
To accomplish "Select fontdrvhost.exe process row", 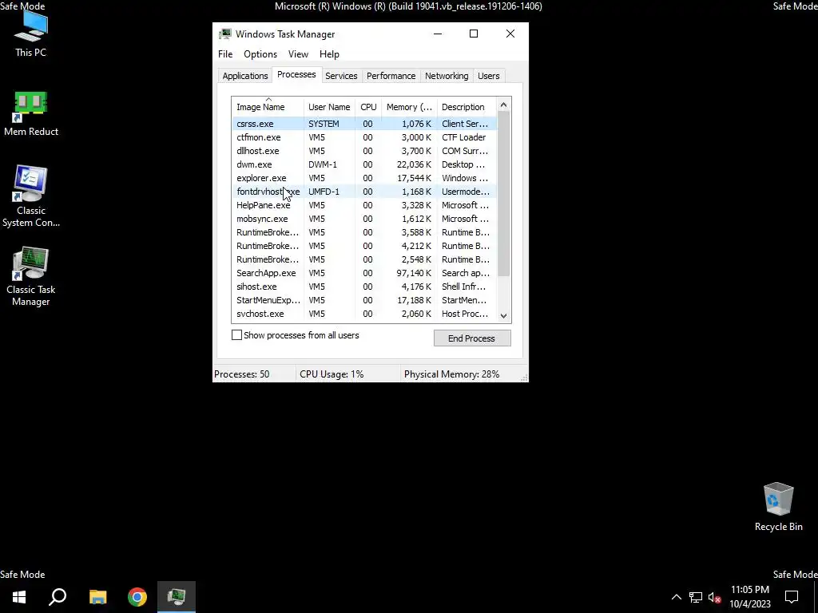I will tap(364, 192).
